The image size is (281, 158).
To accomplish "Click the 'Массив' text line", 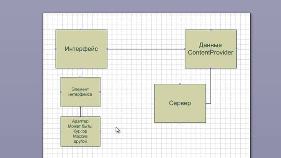I will 80,136.
